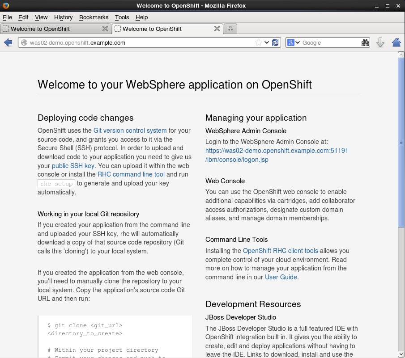Image resolution: width=405 pixels, height=358 pixels.
Task: Open the WebSphere Admin Console logon URL
Action: coord(277,155)
